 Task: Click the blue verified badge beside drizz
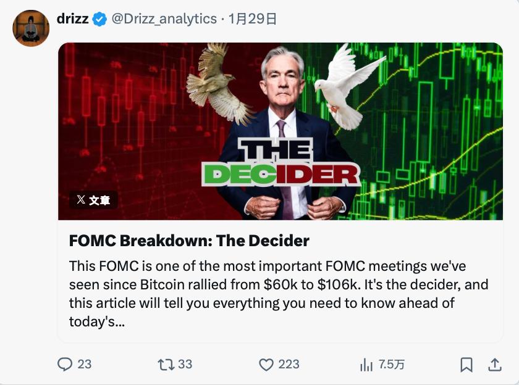coord(99,19)
